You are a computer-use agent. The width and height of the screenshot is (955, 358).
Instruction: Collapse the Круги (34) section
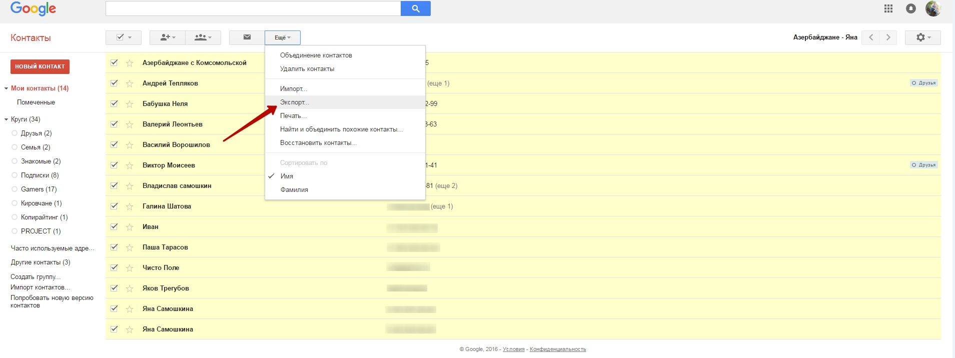tap(7, 119)
